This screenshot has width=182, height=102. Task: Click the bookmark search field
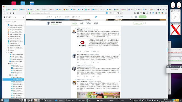[x=14, y=22]
